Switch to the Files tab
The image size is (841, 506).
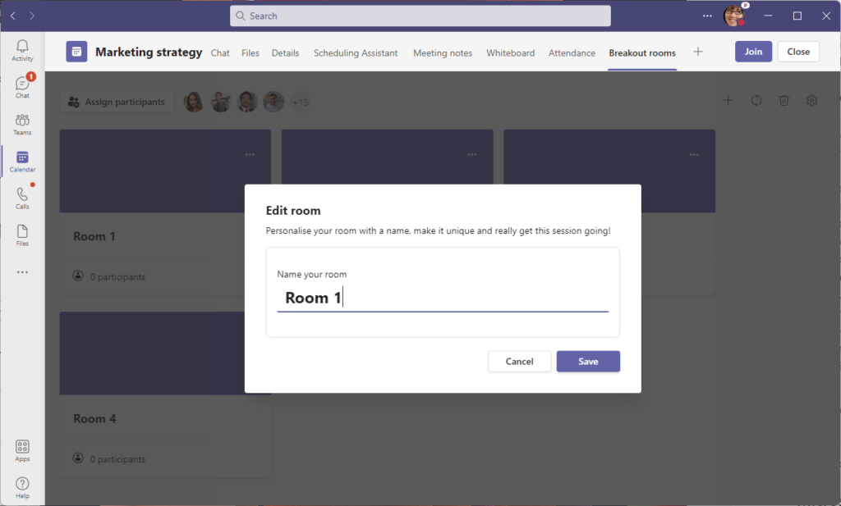[250, 53]
